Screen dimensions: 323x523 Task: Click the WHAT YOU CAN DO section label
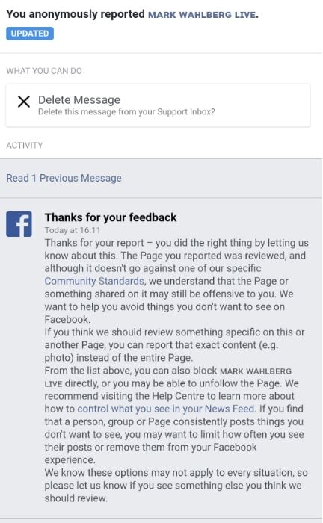44,71
